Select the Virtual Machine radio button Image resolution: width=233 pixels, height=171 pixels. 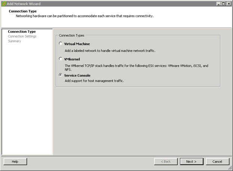point(61,44)
